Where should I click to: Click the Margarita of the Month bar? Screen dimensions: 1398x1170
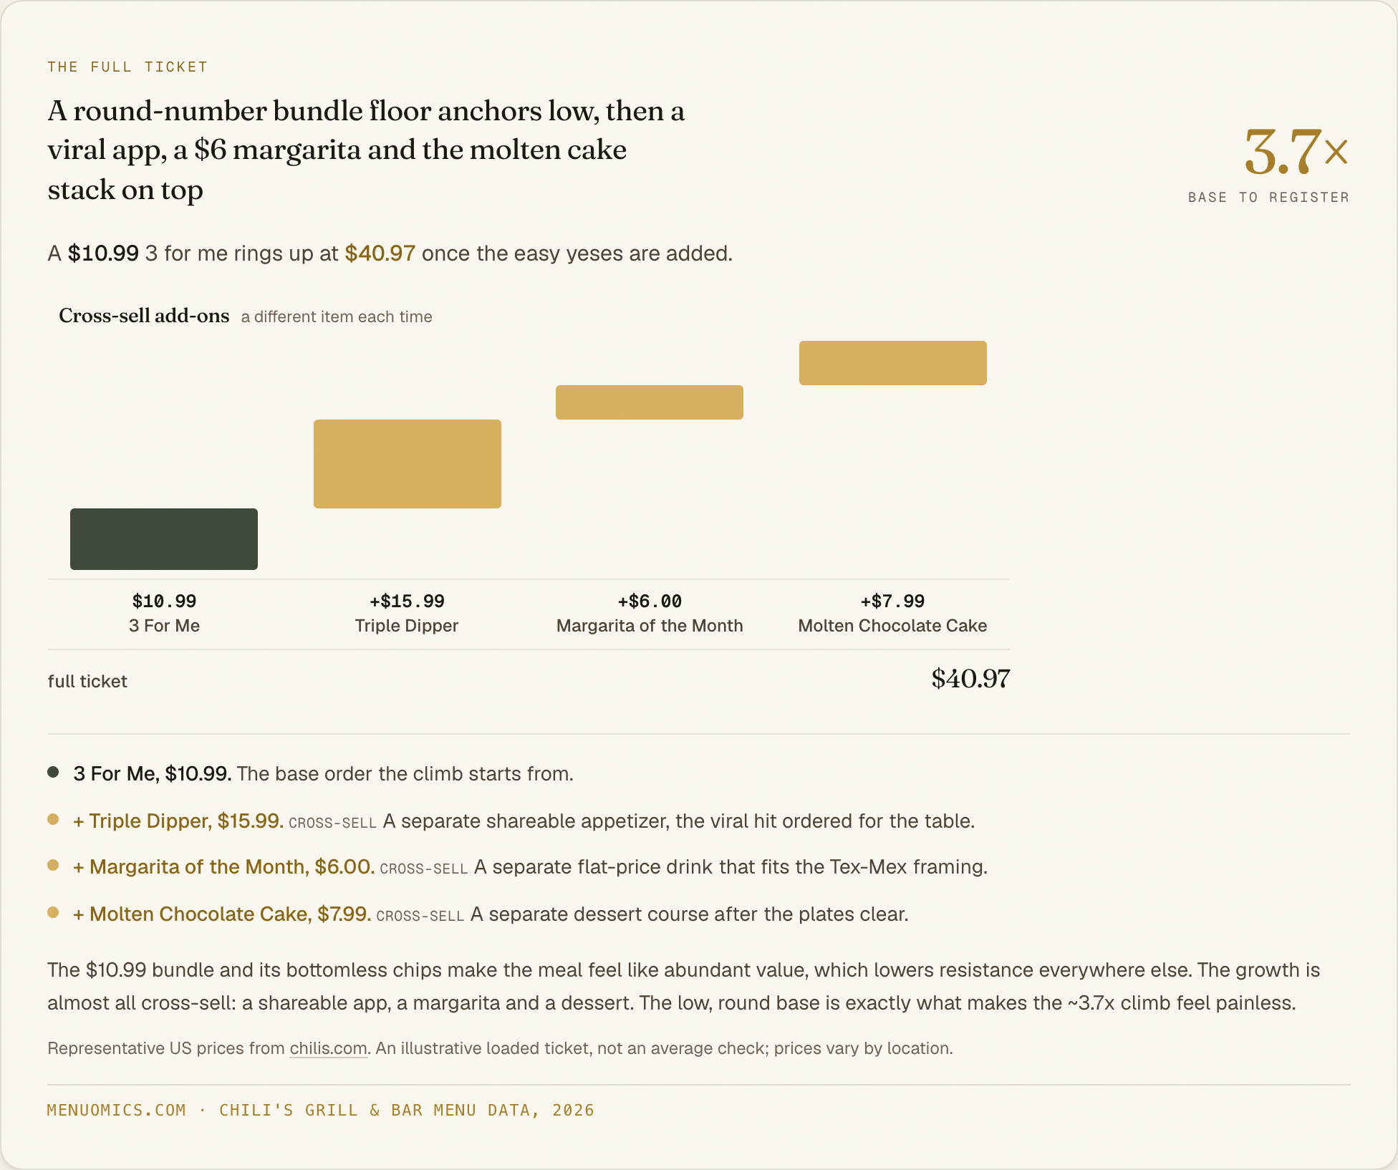(x=650, y=402)
